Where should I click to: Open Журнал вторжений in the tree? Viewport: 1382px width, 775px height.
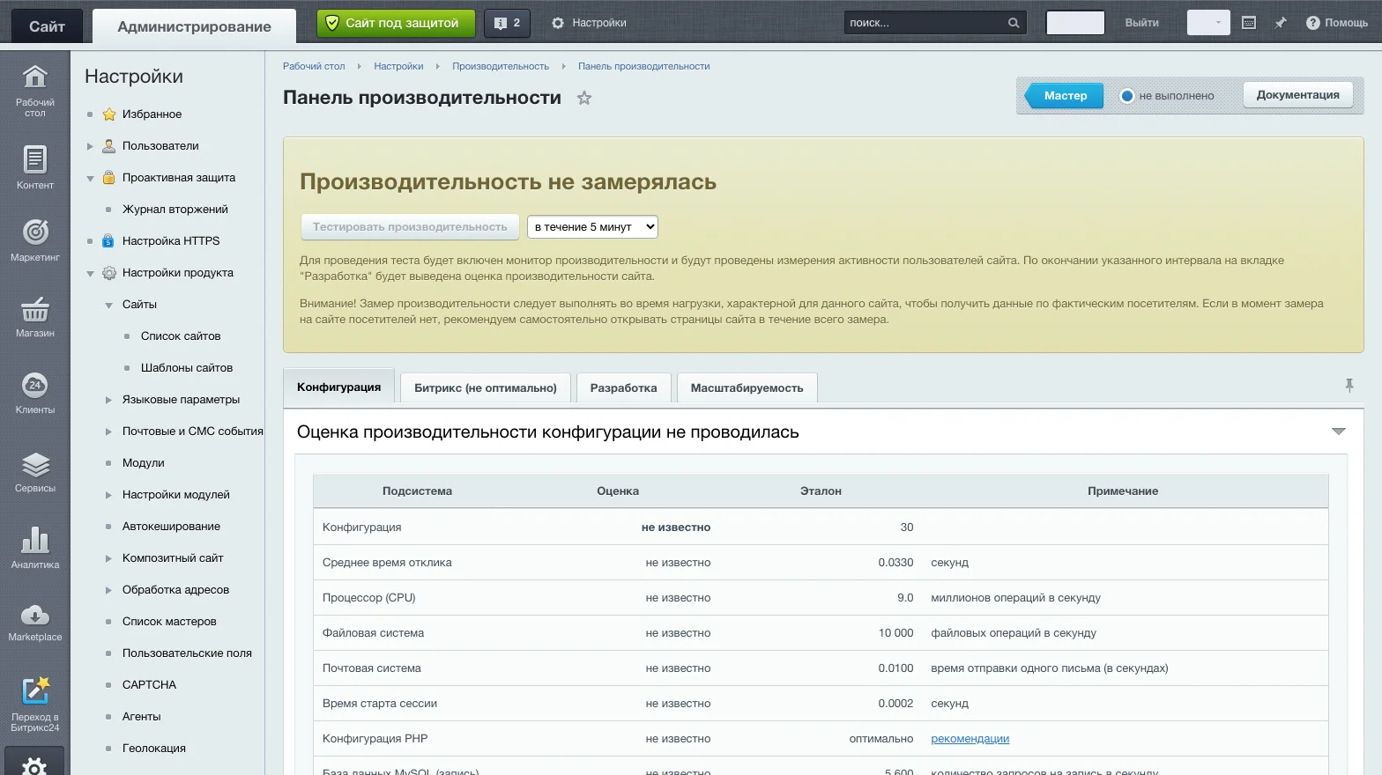click(x=175, y=210)
